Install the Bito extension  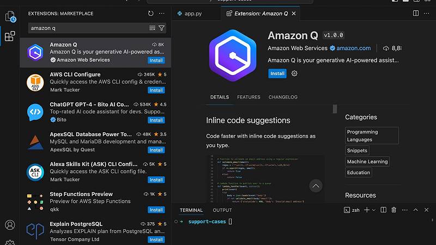[156, 120]
